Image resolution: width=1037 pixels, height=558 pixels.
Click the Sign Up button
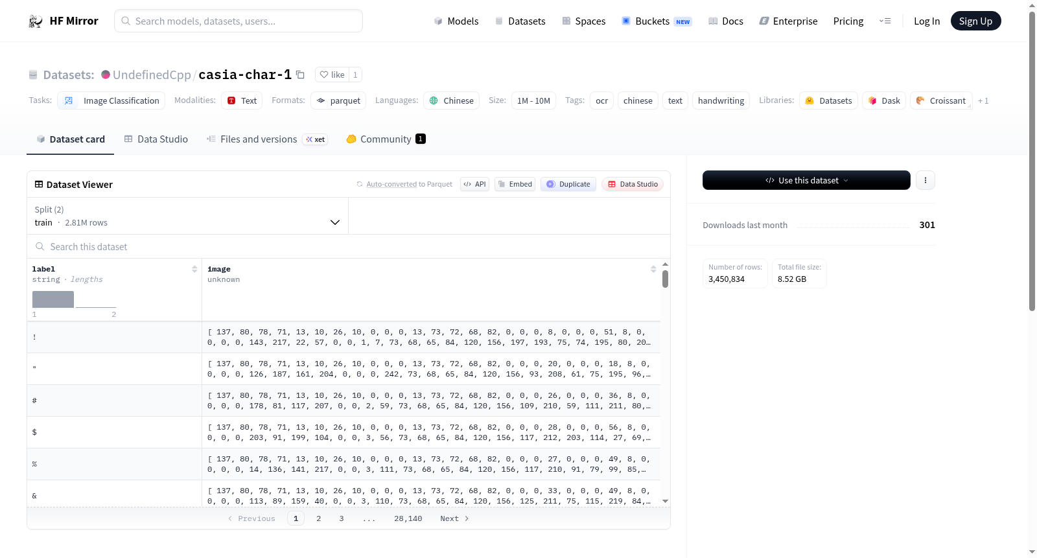point(975,21)
